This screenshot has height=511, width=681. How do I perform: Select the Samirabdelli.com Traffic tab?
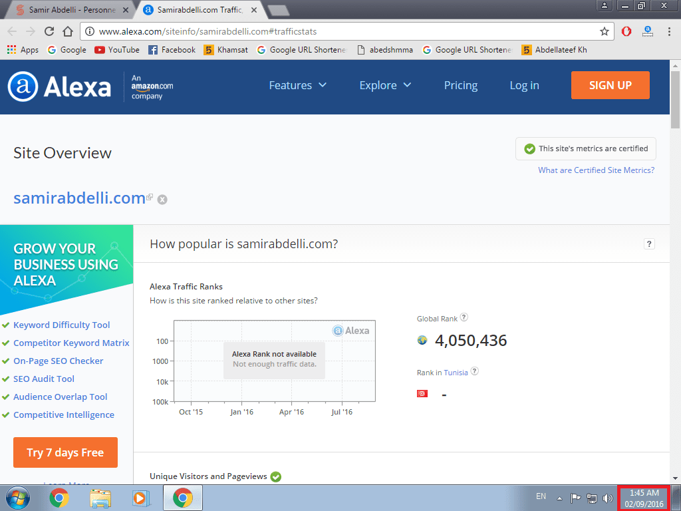[200, 9]
